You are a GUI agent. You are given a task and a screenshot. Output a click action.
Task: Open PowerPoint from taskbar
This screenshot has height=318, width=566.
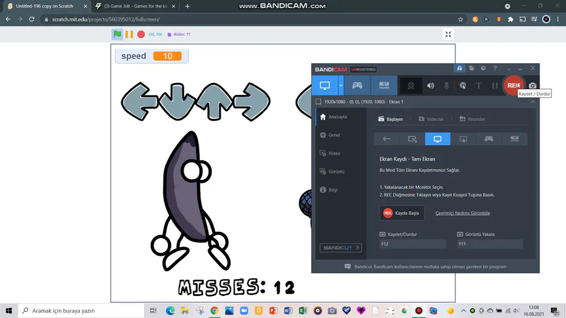274,310
